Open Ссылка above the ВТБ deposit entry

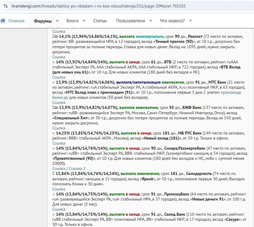coord(59,57)
